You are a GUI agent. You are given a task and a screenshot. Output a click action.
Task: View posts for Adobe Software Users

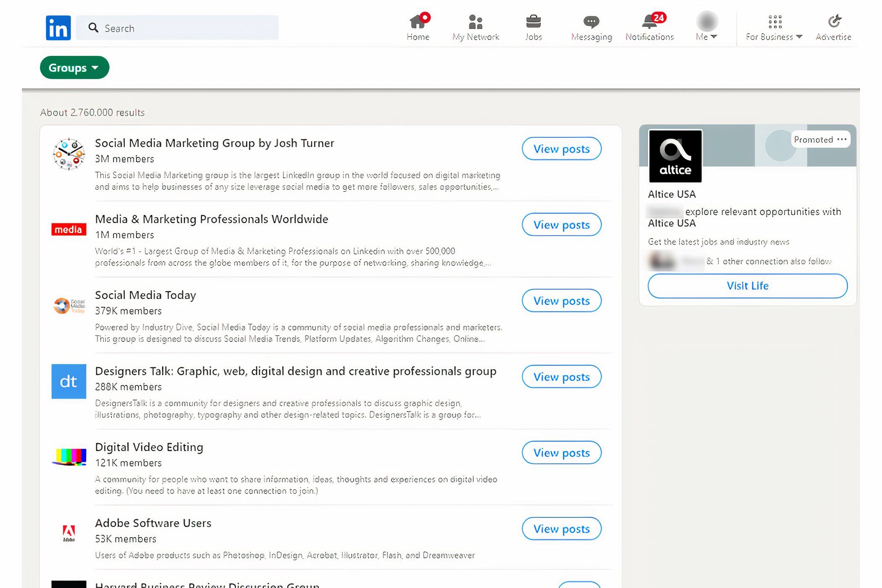[562, 529]
